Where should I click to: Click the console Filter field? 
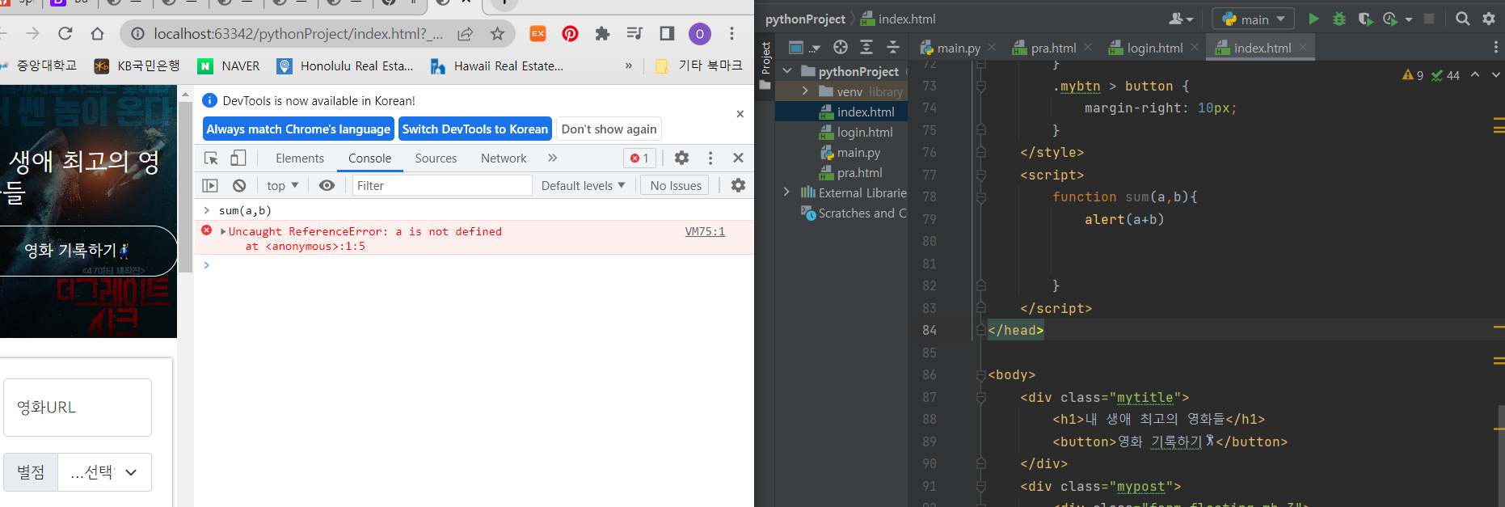click(442, 185)
